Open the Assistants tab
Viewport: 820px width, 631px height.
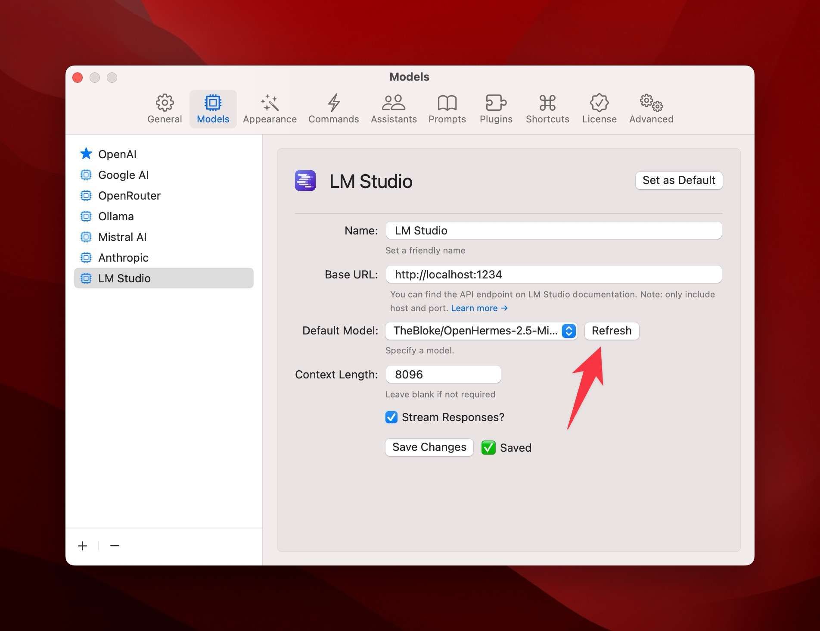click(x=394, y=109)
